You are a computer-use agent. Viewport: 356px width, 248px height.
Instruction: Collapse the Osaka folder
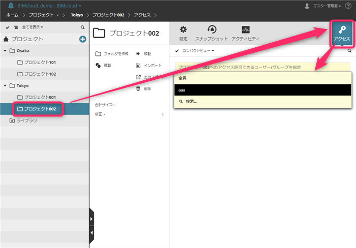pyautogui.click(x=5, y=51)
